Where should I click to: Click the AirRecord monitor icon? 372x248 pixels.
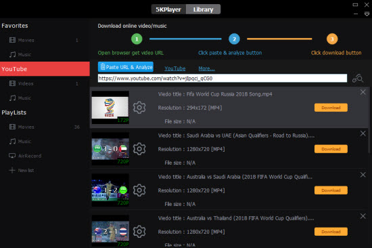tap(12, 156)
